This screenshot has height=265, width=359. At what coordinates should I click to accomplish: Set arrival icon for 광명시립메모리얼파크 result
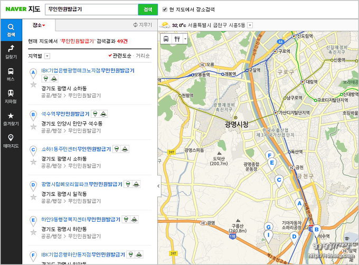pos(136,184)
